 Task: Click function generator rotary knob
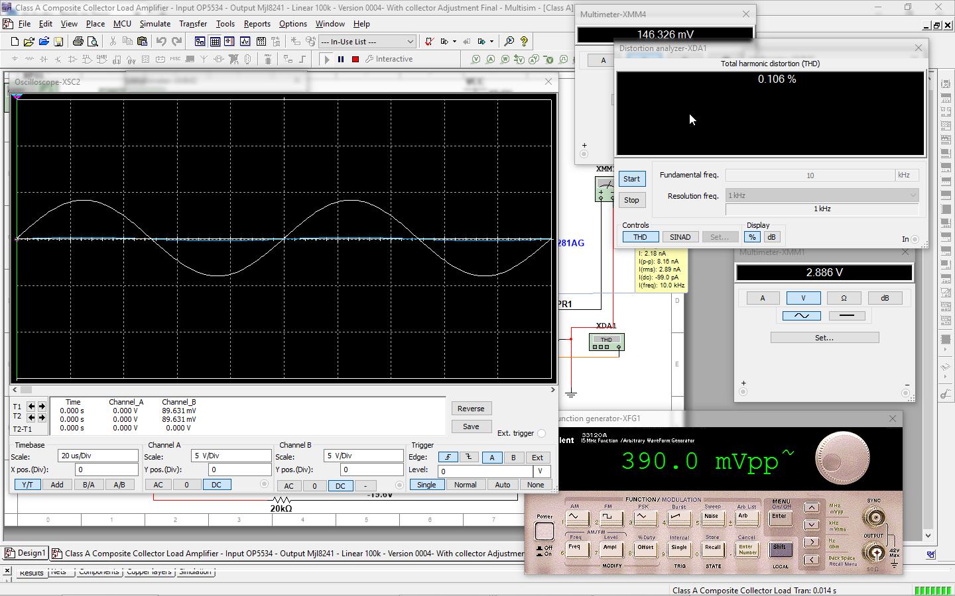(x=842, y=458)
